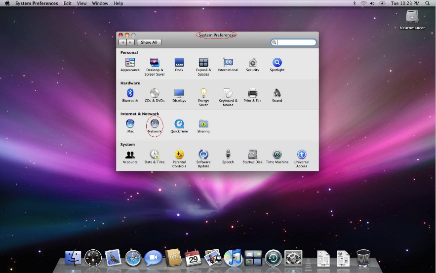Open the Security preference pane
The image size is (436, 273).
click(x=252, y=65)
